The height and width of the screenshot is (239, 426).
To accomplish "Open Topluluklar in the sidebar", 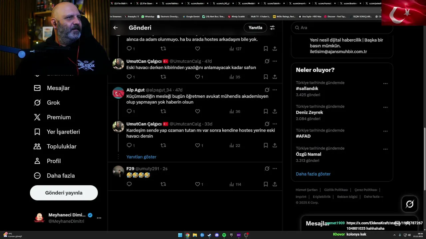I will pyautogui.click(x=55, y=146).
